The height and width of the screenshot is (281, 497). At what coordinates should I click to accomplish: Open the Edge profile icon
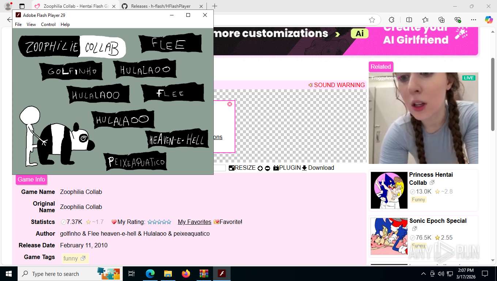point(8,6)
